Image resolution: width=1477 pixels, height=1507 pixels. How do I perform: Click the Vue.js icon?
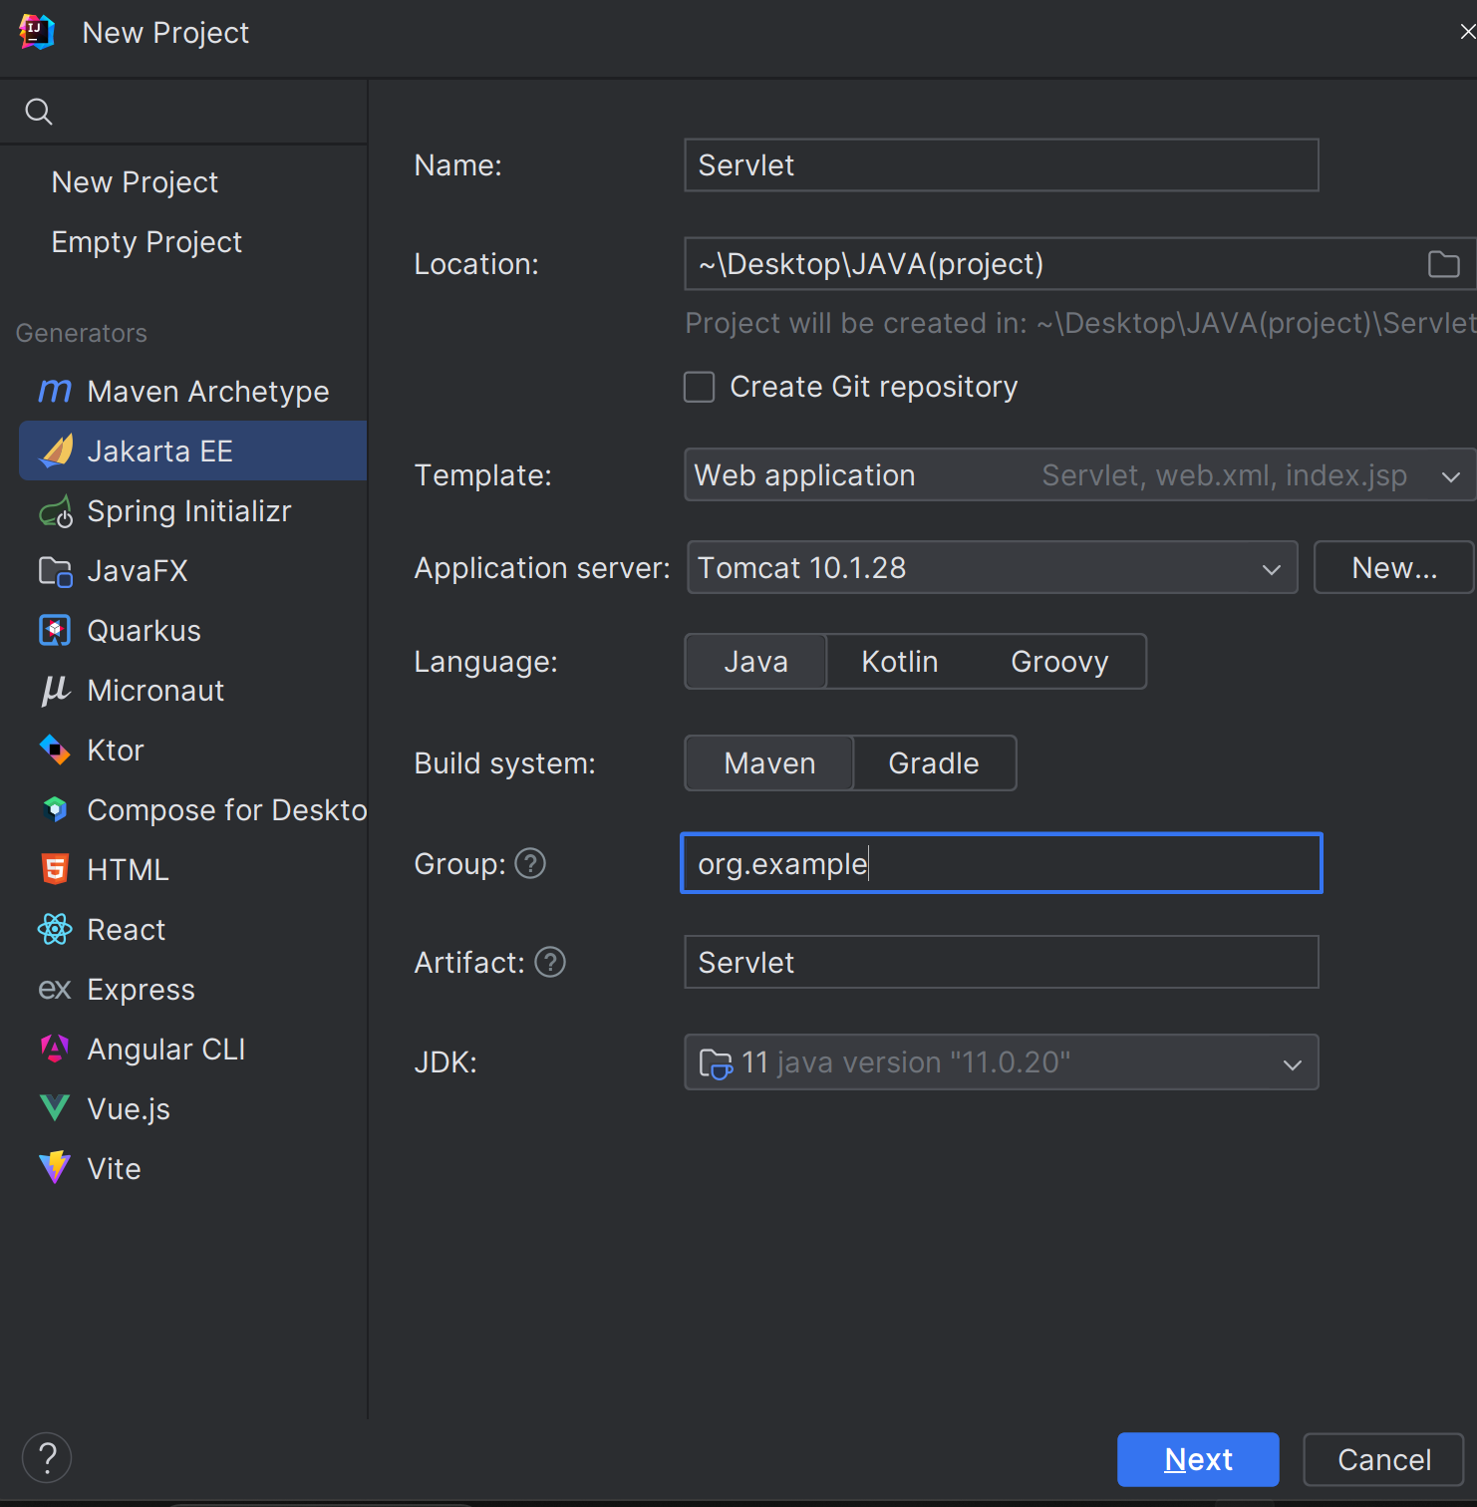pyautogui.click(x=55, y=1108)
